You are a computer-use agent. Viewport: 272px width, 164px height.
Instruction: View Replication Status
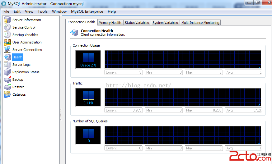(x=26, y=72)
